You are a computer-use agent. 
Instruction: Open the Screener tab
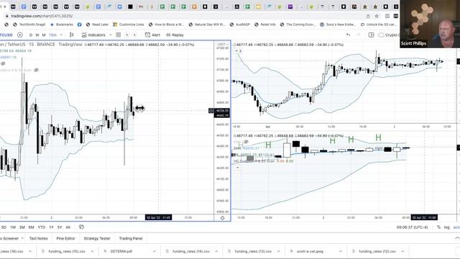click(x=9, y=238)
